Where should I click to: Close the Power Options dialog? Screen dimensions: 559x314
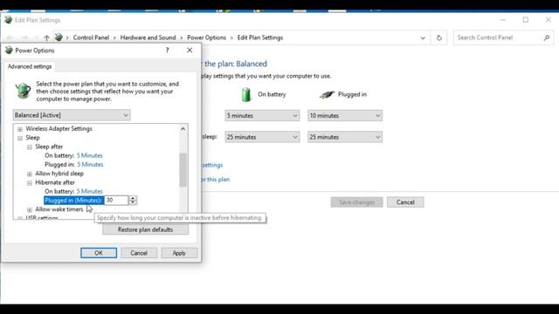(190, 51)
